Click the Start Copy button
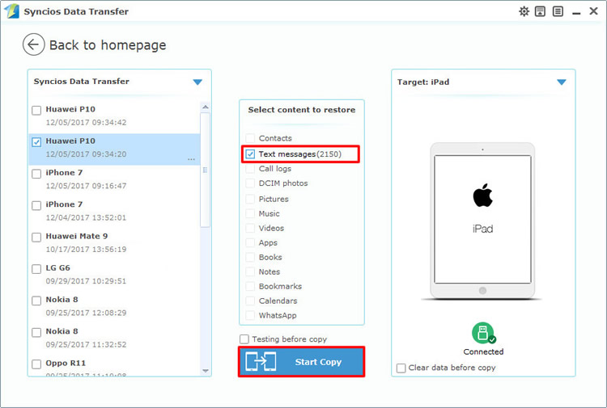The height and width of the screenshot is (408, 607). (x=302, y=362)
